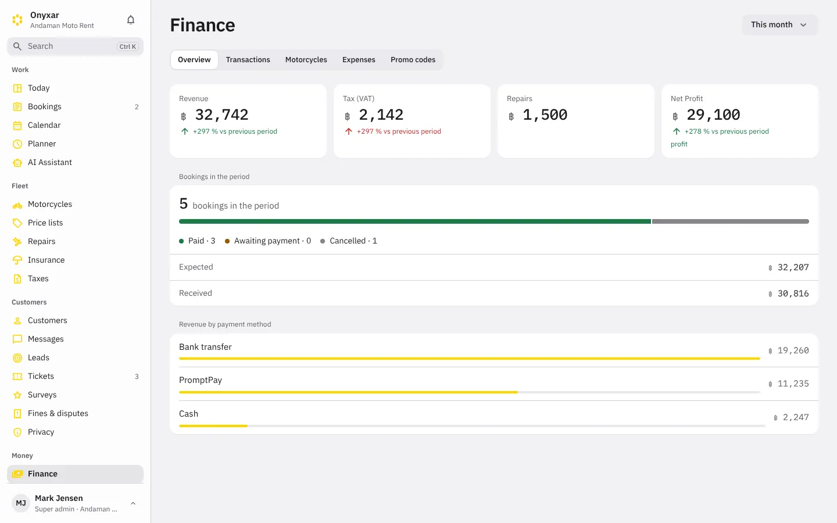The height and width of the screenshot is (523, 837).
Task: Click into the Search field
Action: (75, 46)
